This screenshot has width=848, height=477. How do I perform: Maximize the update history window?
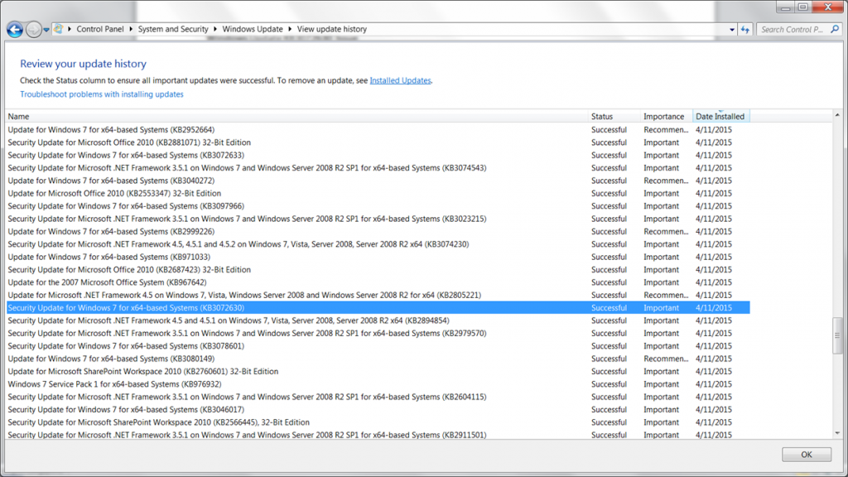click(x=803, y=7)
